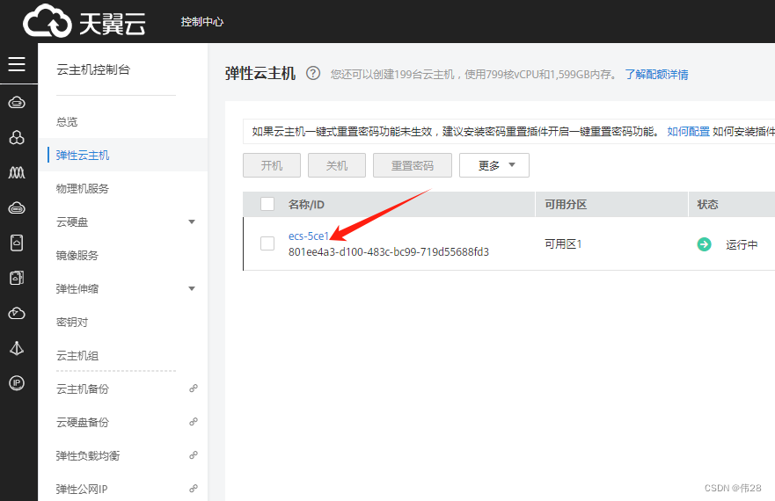The width and height of the screenshot is (775, 501).
Task: Select 总览 in the side menu
Action: [x=67, y=121]
